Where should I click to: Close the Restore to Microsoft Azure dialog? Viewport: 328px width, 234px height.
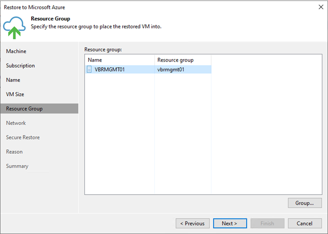[x=321, y=7]
